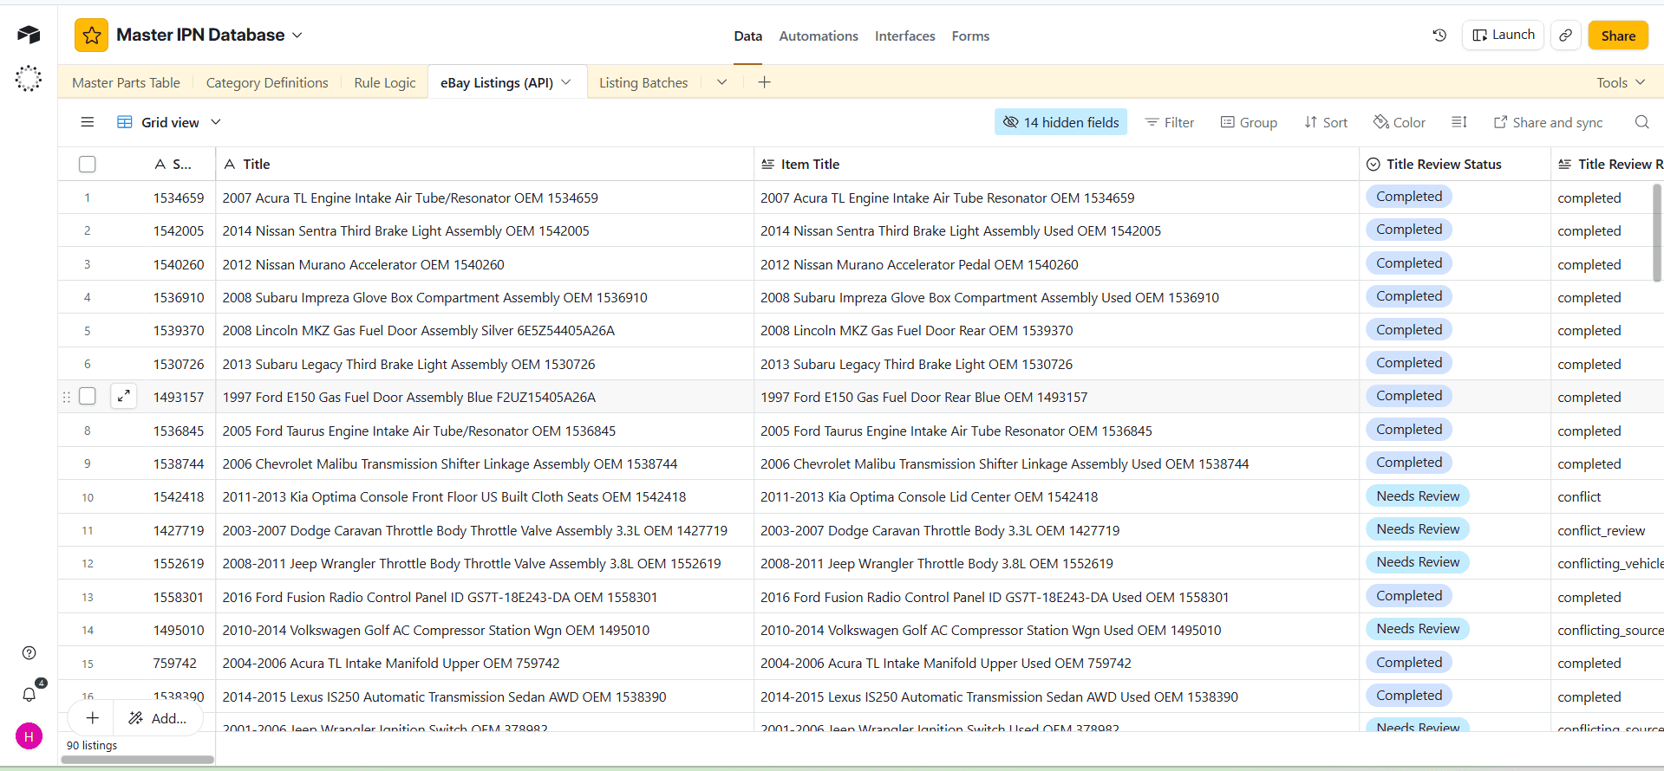The width and height of the screenshot is (1664, 771).
Task: Expand record 1493157 with the arrows icon
Action: click(x=124, y=396)
